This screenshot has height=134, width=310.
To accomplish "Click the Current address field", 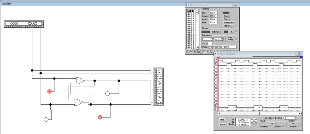I will pos(213,16).
